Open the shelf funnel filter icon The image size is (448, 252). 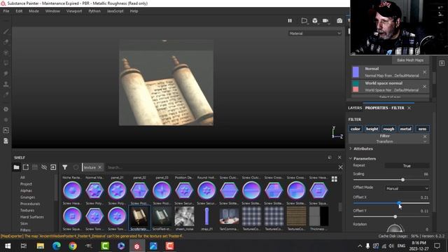65,167
